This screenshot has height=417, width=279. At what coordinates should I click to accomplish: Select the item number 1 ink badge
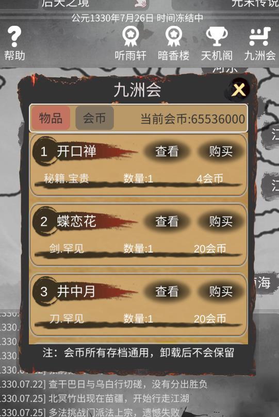[44, 152]
